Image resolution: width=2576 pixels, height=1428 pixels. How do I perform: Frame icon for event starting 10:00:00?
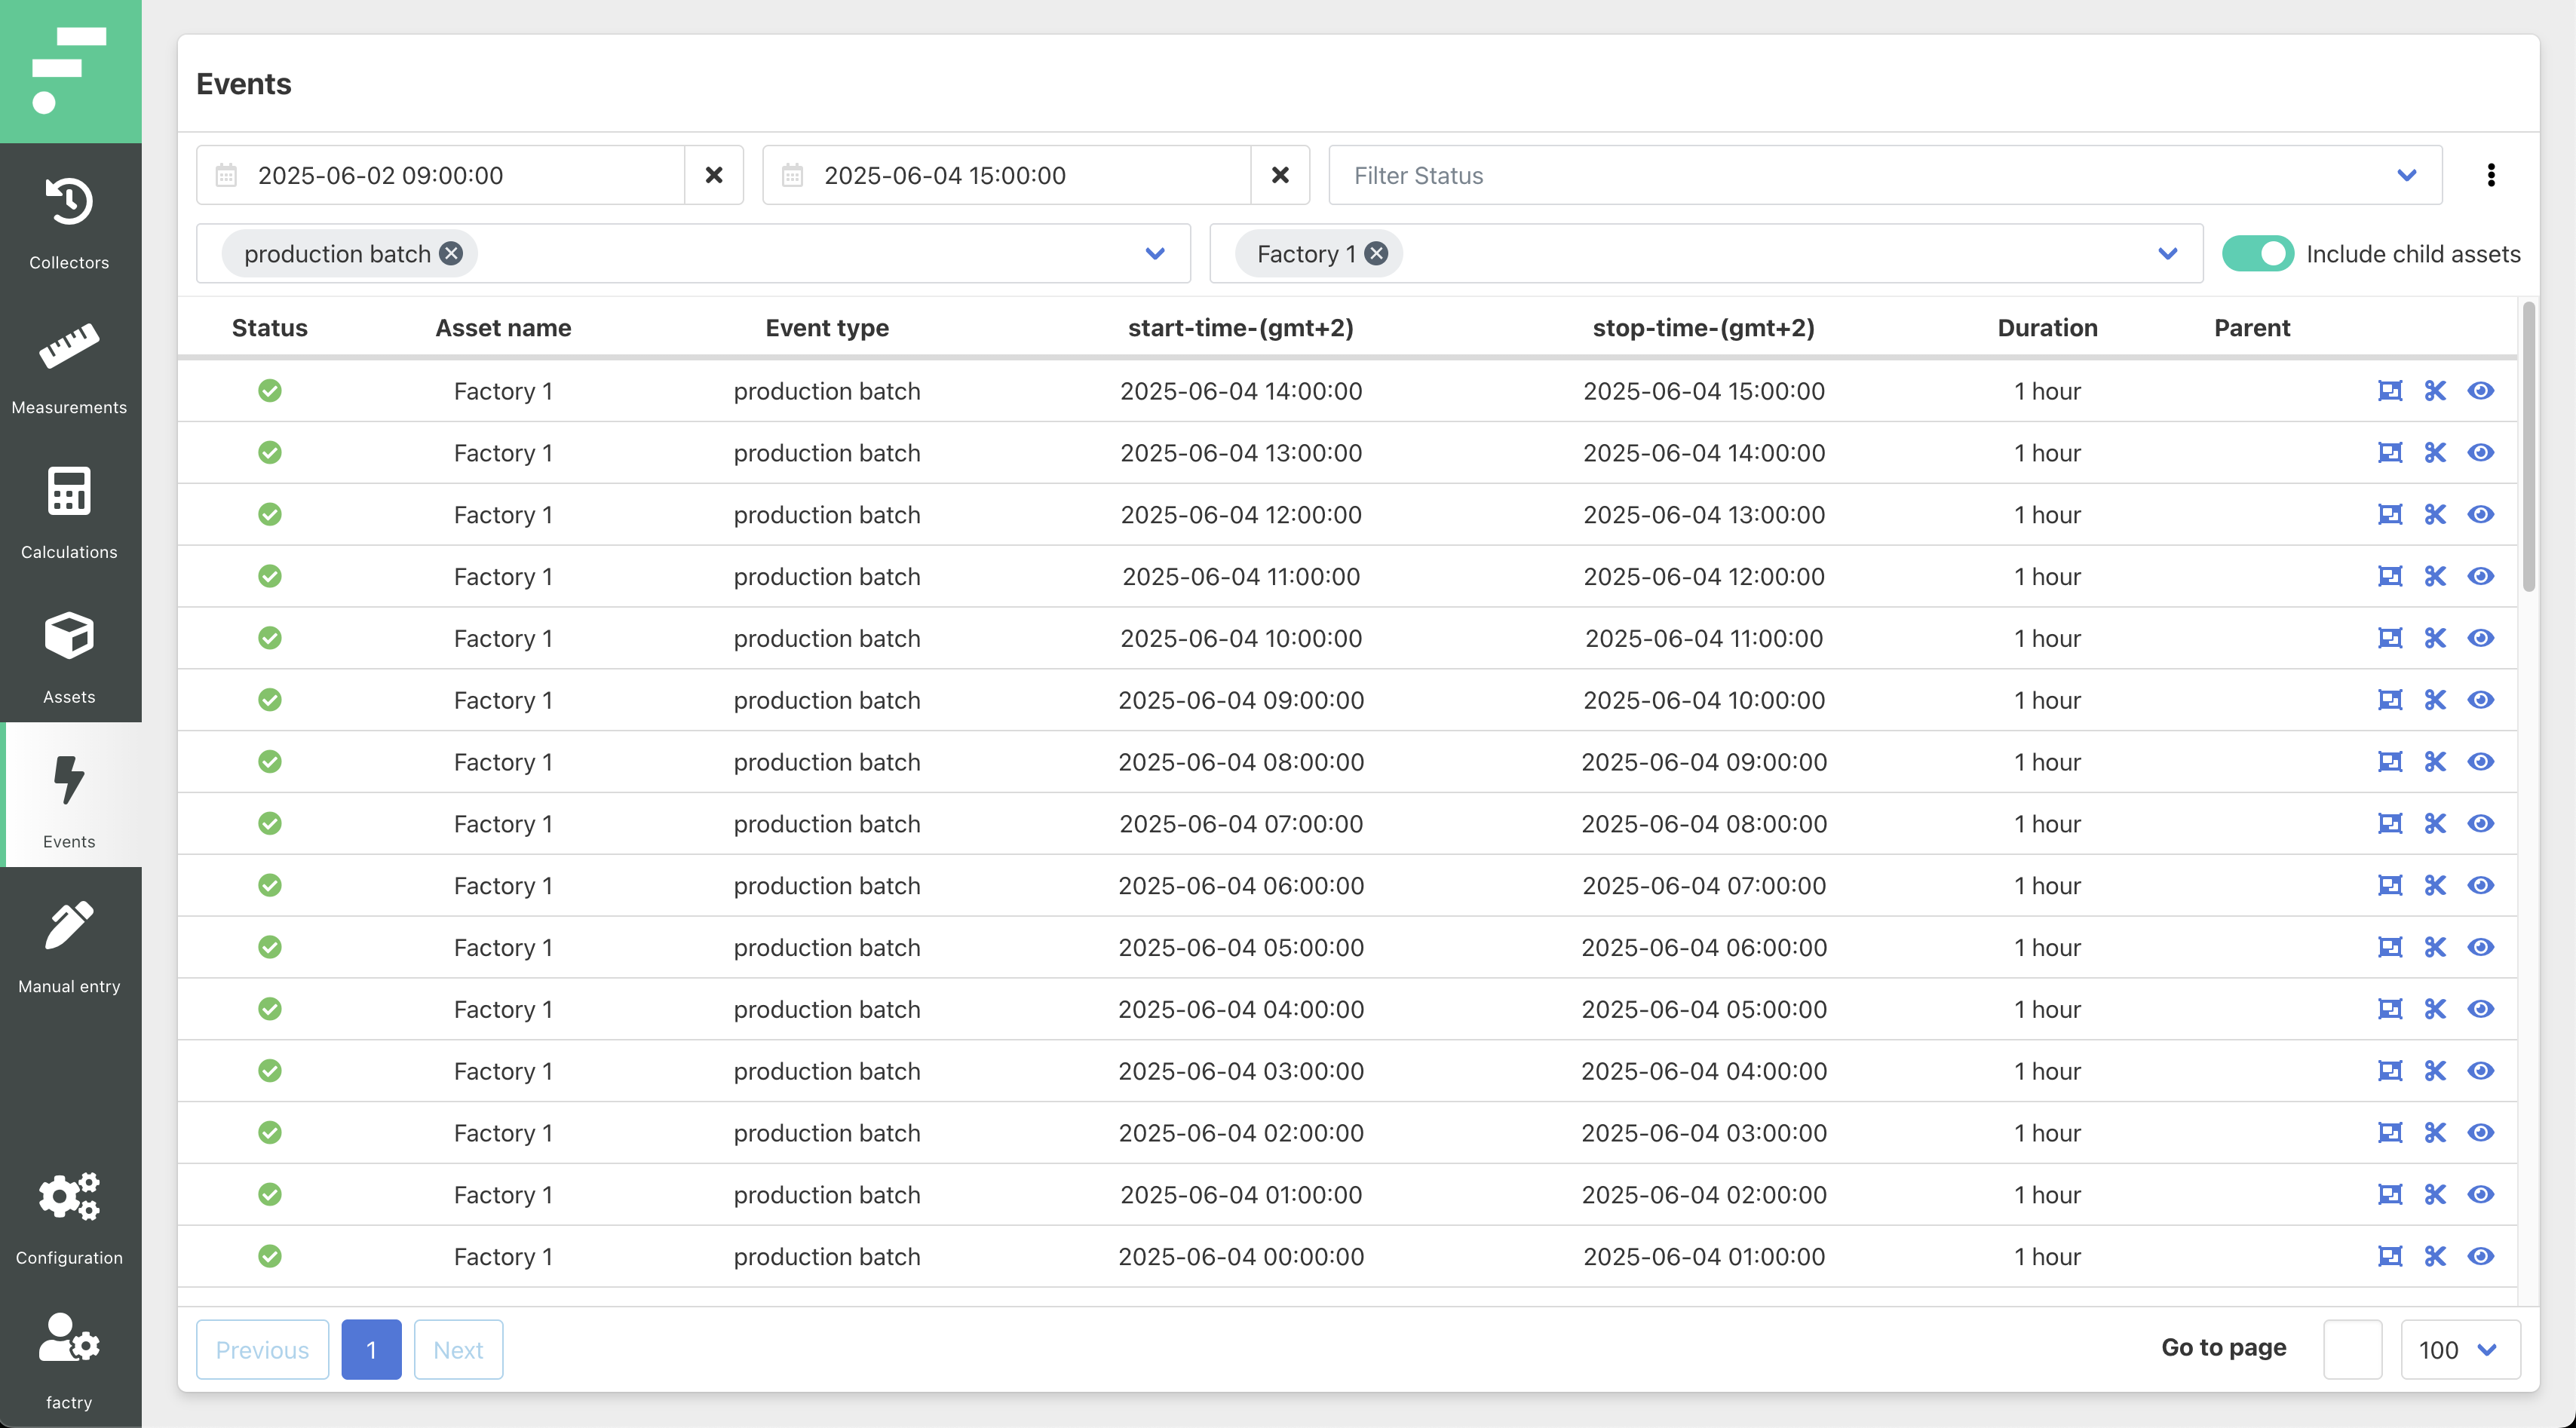(x=2390, y=638)
